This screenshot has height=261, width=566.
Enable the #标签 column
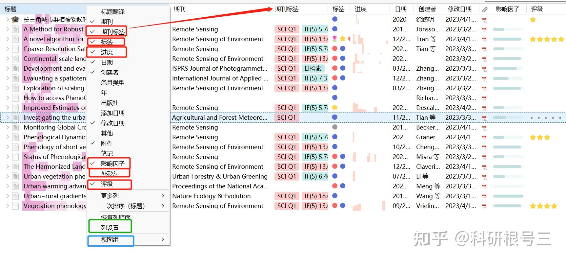[128, 174]
